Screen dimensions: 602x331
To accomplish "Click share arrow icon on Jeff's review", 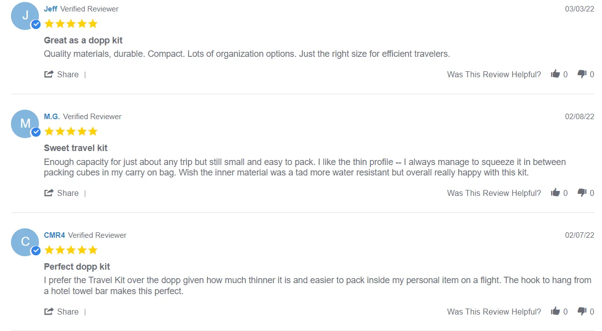I will [x=49, y=74].
